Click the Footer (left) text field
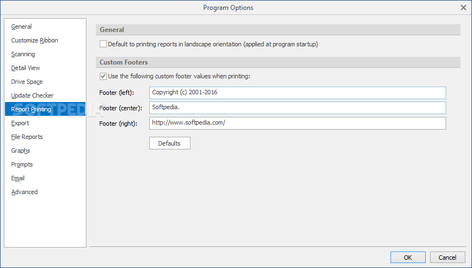The height and width of the screenshot is (268, 472). pyautogui.click(x=297, y=93)
